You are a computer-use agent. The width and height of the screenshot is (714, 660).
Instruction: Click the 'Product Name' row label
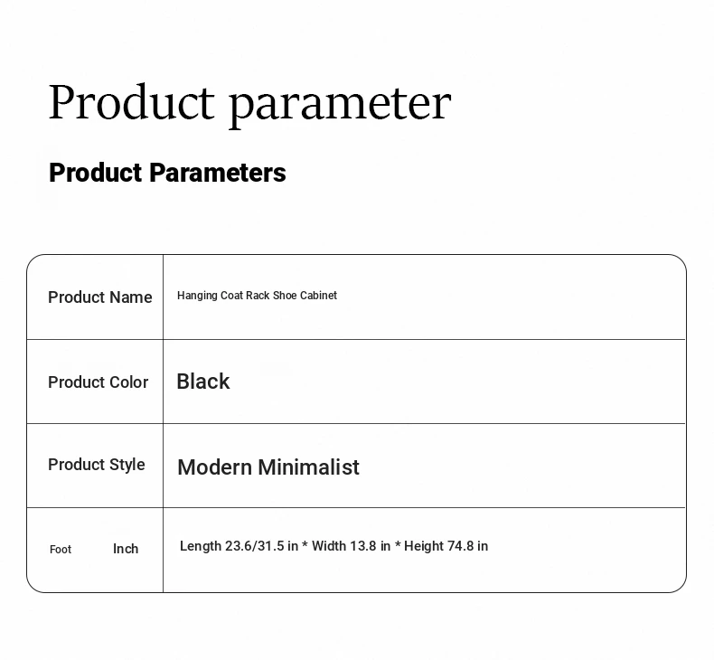coord(100,297)
